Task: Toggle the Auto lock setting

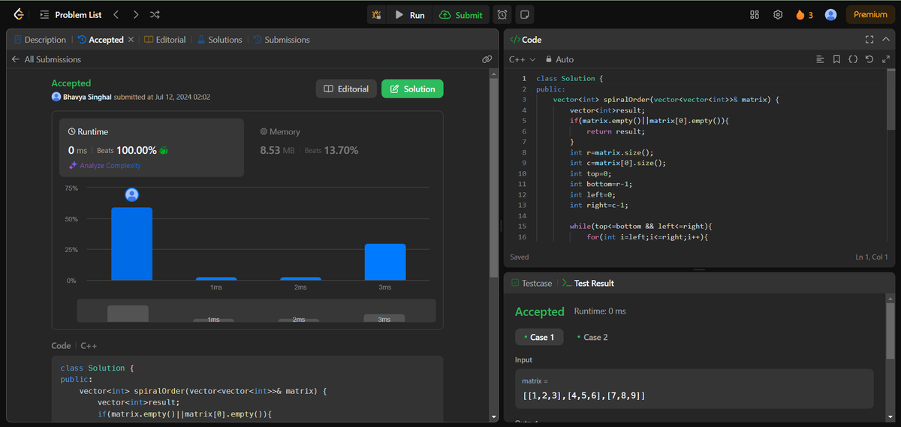Action: (559, 59)
